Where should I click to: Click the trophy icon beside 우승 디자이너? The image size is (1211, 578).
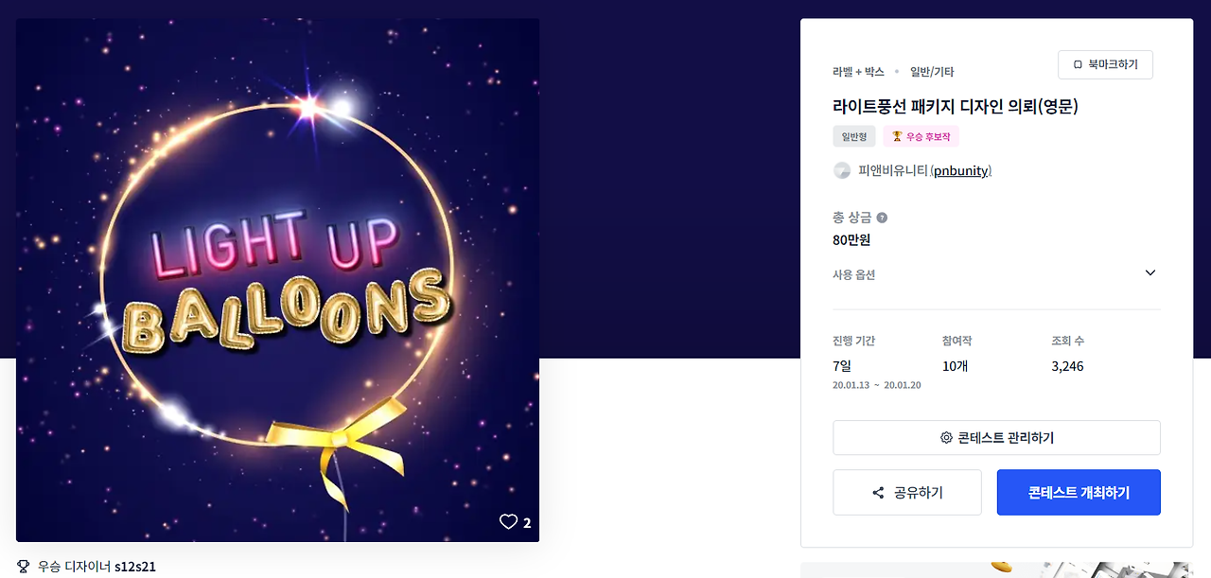[x=24, y=567]
